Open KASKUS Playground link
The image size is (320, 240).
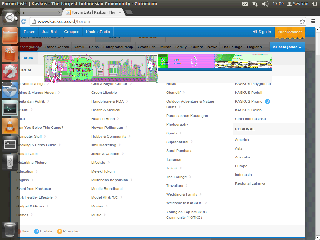point(253,84)
